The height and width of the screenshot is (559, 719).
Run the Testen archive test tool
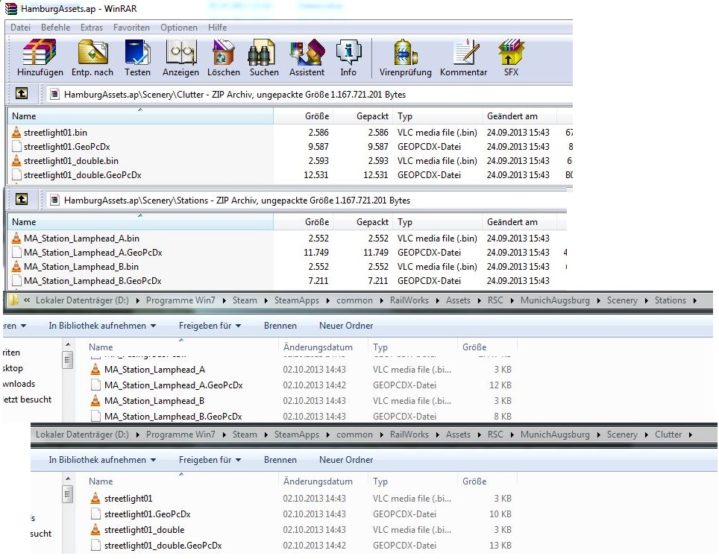pos(137,58)
